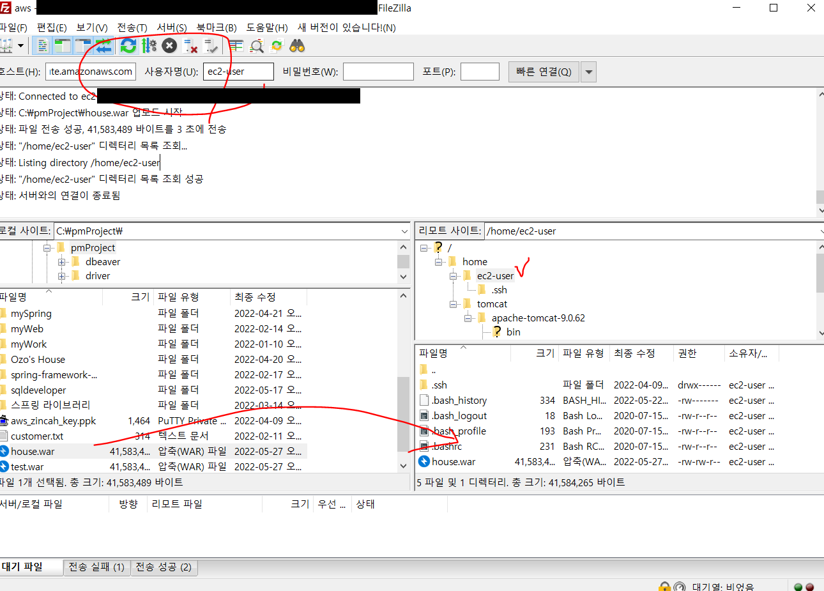Open the 북마크(B) menu
824x591 pixels.
tap(217, 27)
